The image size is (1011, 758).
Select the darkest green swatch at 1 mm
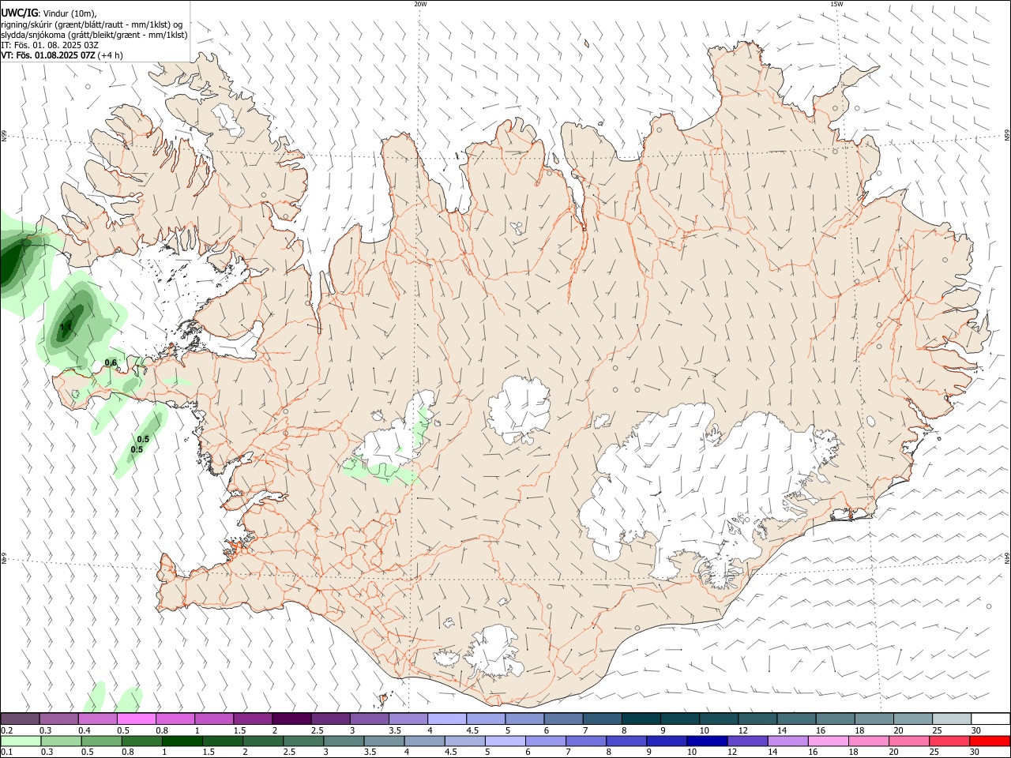coord(182,741)
